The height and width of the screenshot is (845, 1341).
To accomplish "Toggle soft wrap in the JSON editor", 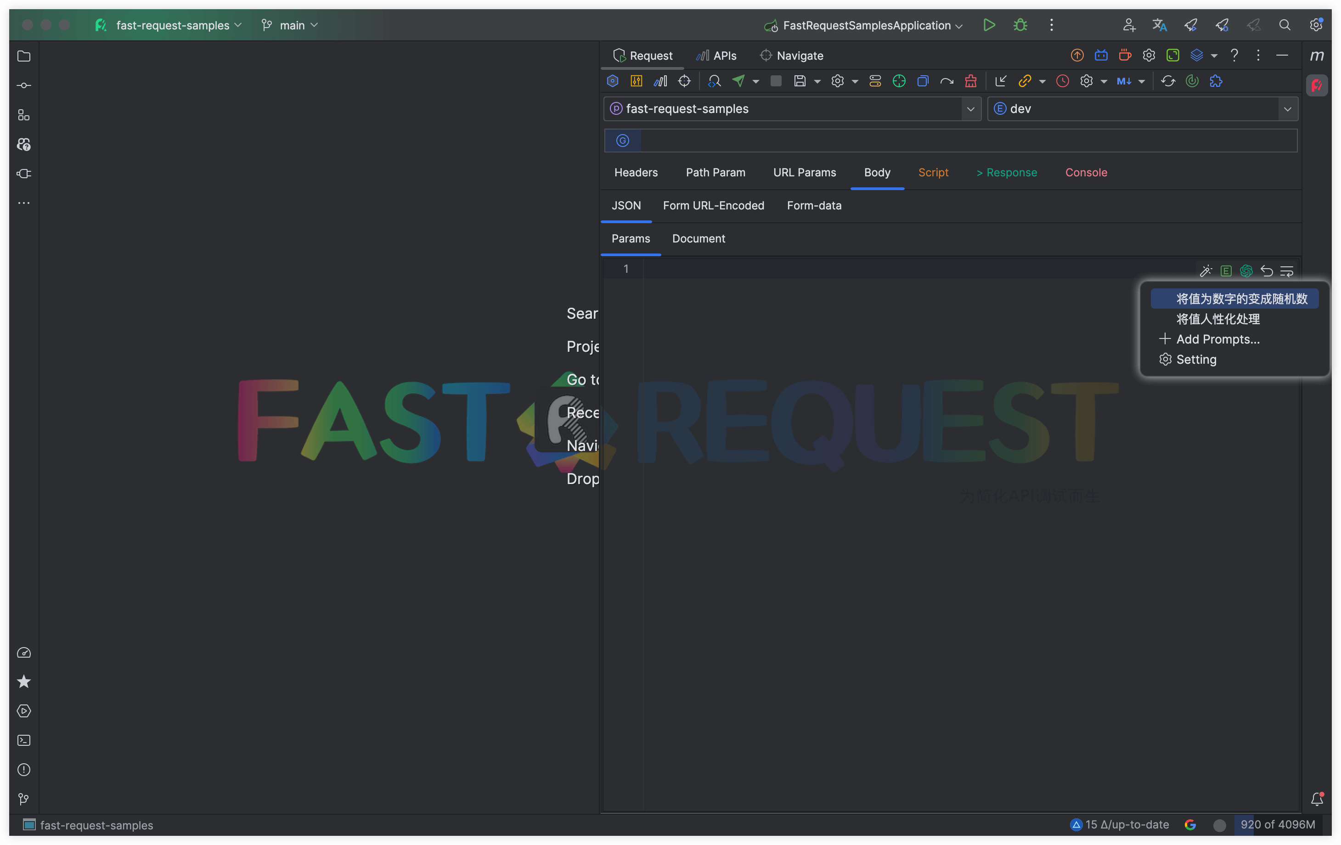I will 1287,271.
